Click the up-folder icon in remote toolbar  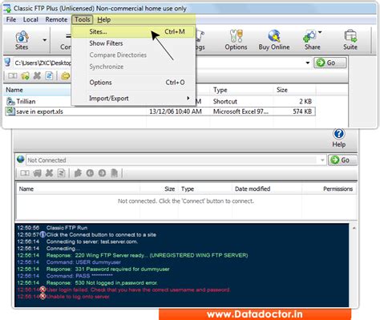(x=78, y=173)
